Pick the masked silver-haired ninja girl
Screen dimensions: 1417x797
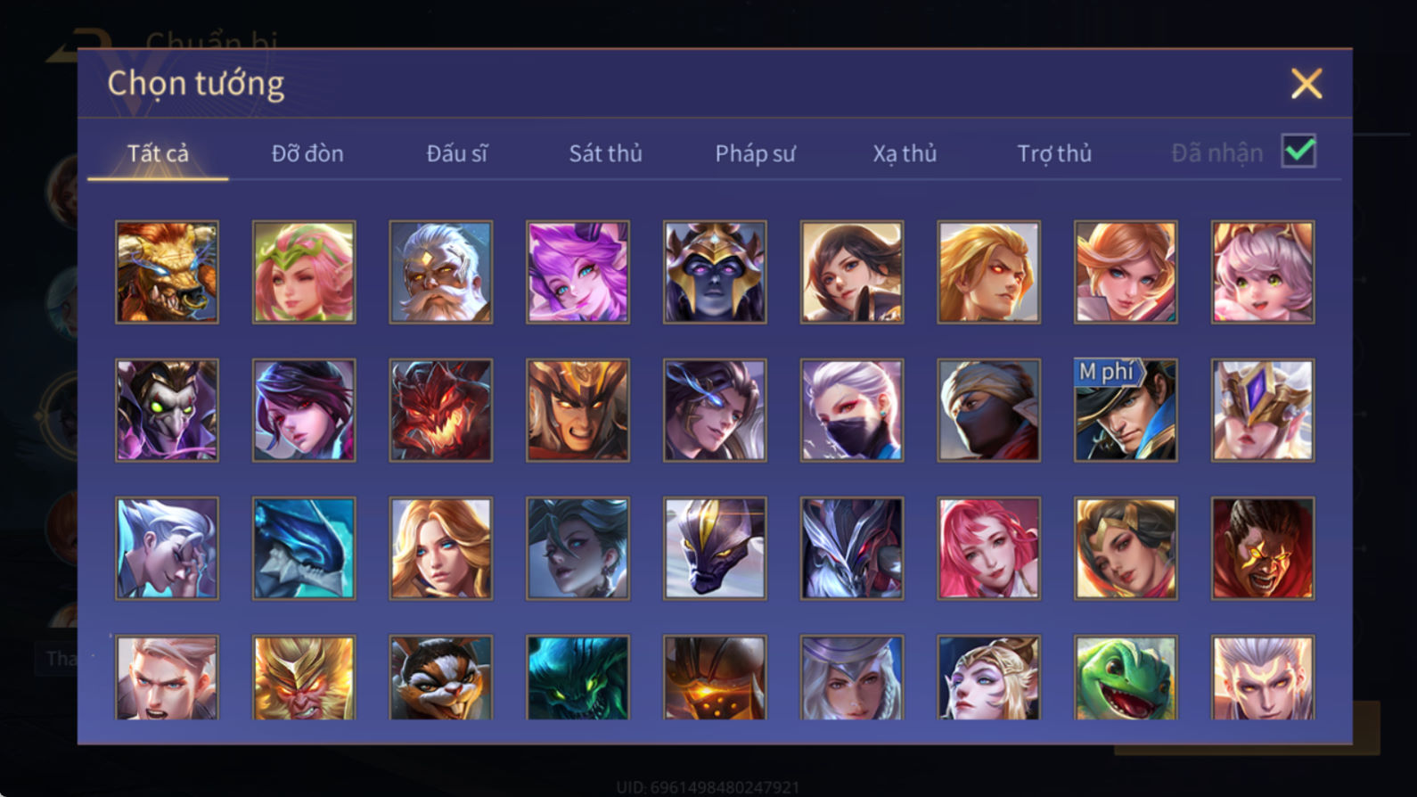tap(852, 410)
